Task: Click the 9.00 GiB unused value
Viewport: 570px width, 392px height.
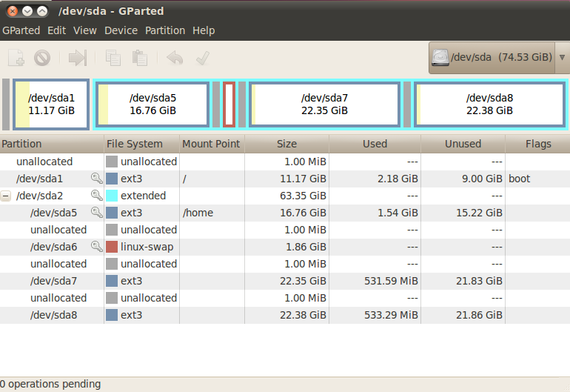Action: 482,179
